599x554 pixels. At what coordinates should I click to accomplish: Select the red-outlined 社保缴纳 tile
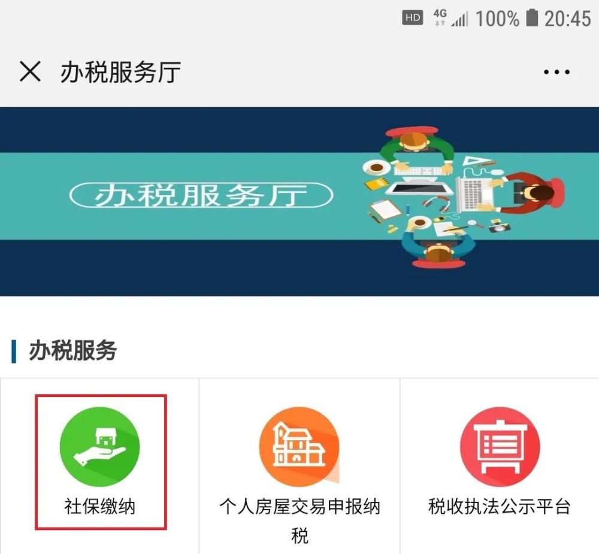tap(101, 462)
